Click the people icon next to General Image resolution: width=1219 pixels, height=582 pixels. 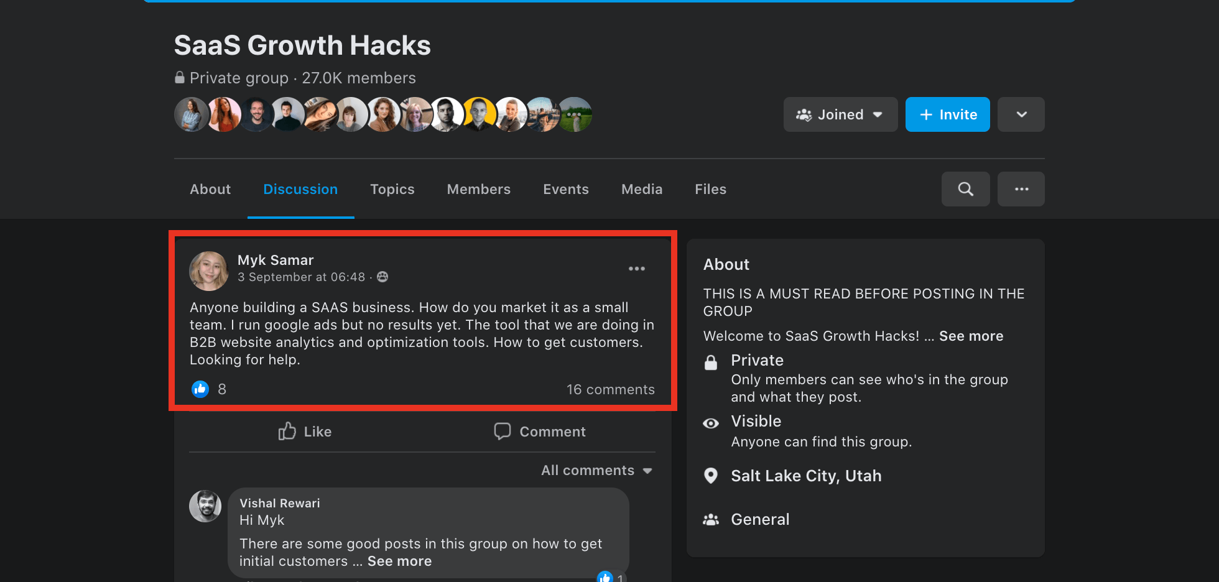click(710, 519)
